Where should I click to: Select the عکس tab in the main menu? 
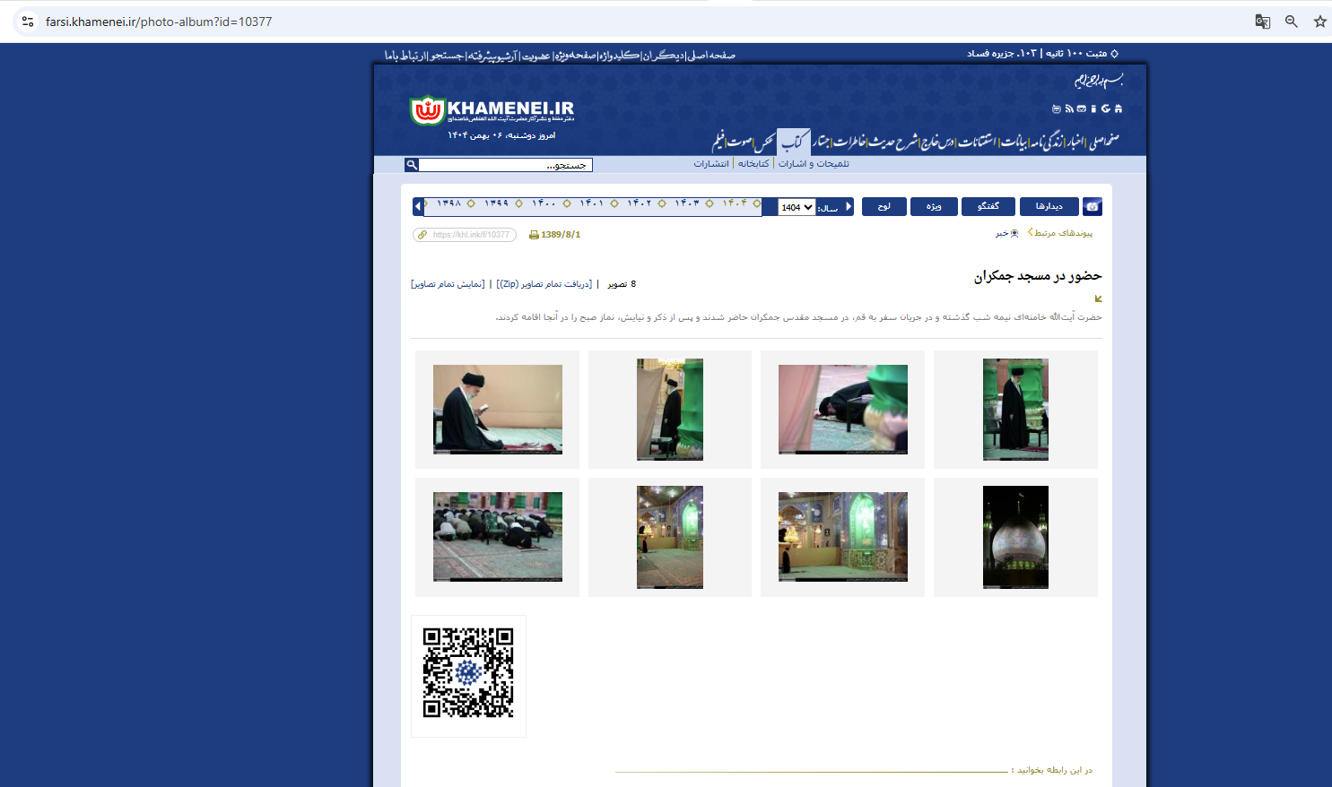tap(764, 142)
